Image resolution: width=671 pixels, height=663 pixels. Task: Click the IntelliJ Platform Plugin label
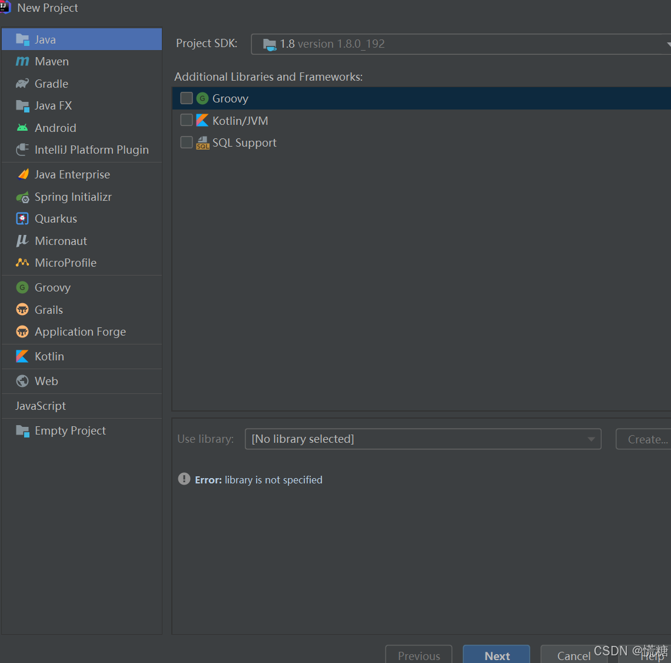[92, 150]
